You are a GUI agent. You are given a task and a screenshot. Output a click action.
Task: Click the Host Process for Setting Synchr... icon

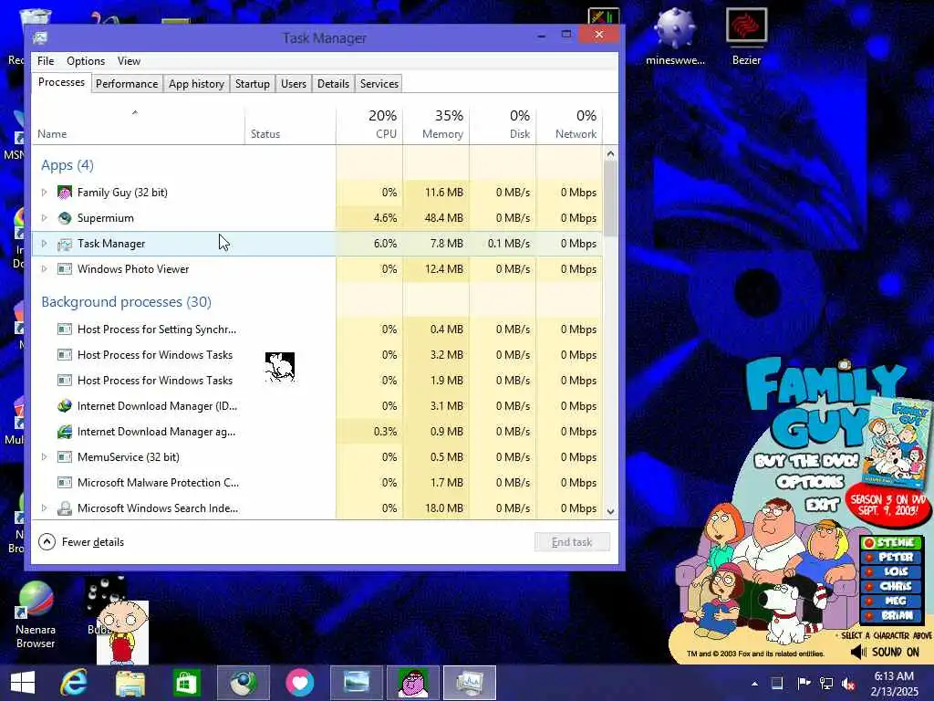(x=65, y=329)
